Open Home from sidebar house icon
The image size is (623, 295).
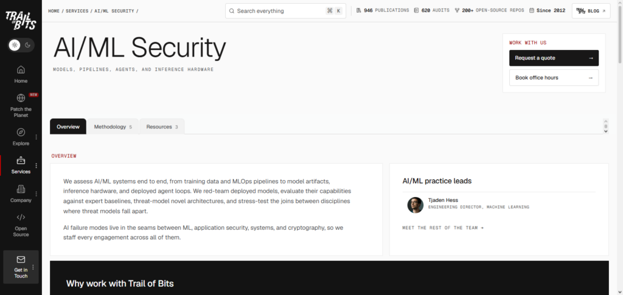(x=21, y=70)
